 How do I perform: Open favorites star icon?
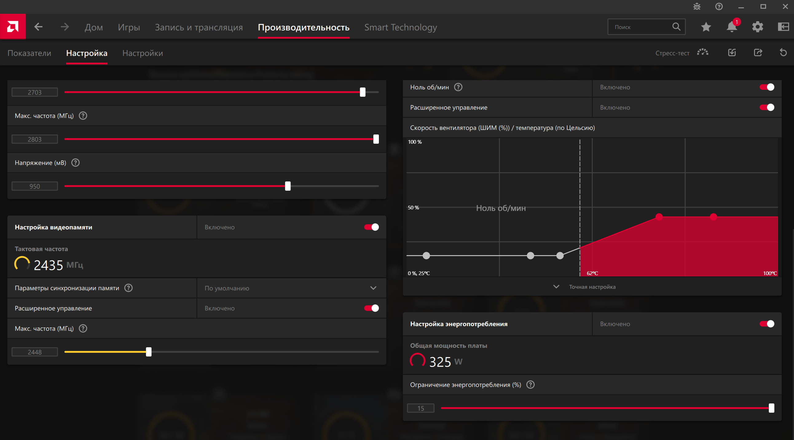[x=706, y=27]
